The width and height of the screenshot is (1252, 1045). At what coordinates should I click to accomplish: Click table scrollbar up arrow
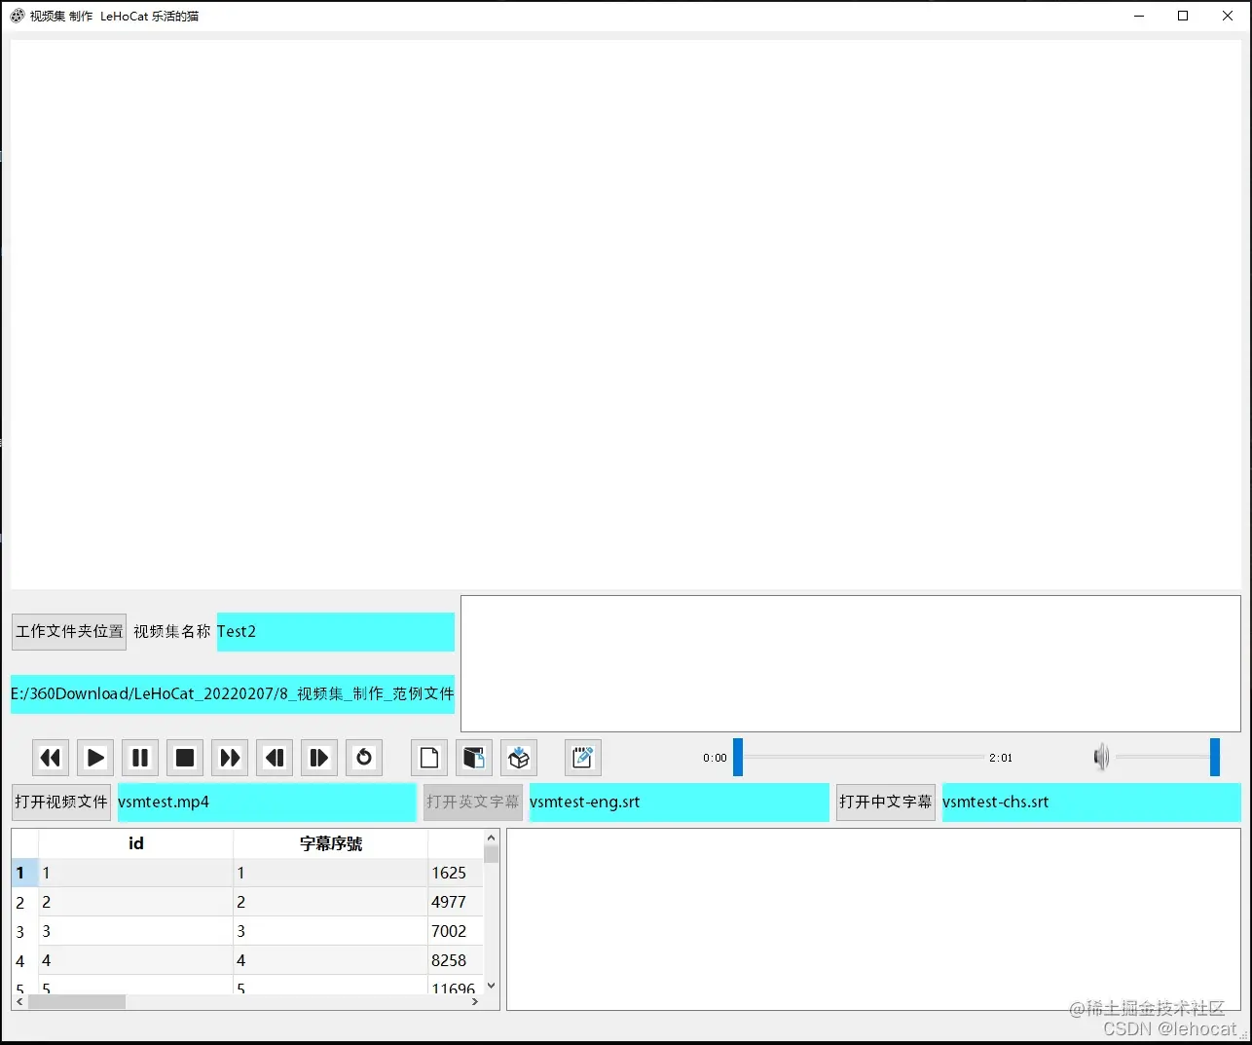pos(491,838)
